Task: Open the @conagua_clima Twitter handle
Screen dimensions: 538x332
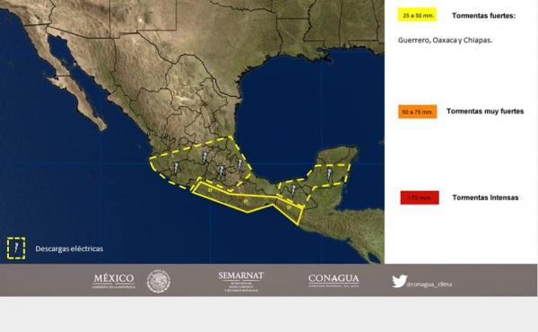Action: 430,284
